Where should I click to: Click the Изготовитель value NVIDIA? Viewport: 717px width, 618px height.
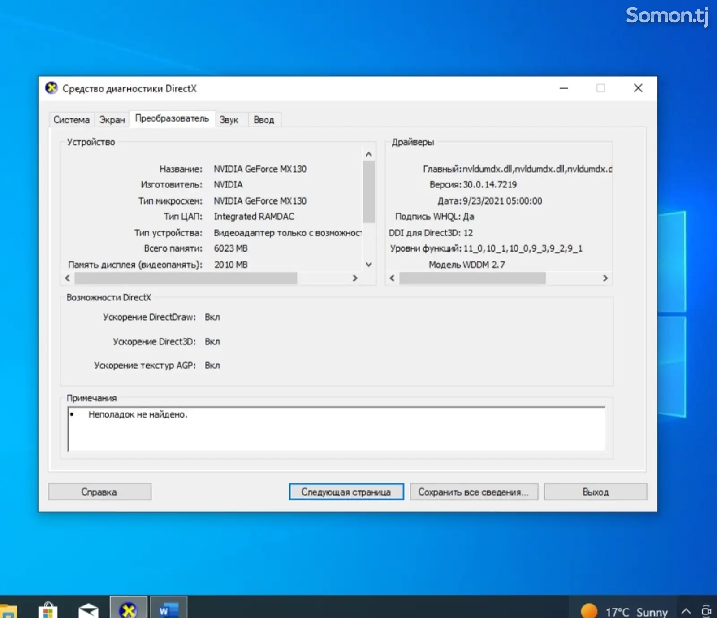point(228,185)
